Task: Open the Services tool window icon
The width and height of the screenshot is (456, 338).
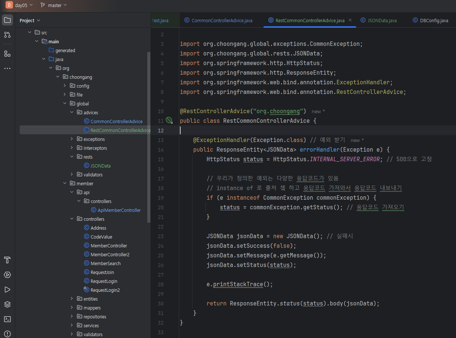Action: pyautogui.click(x=7, y=275)
